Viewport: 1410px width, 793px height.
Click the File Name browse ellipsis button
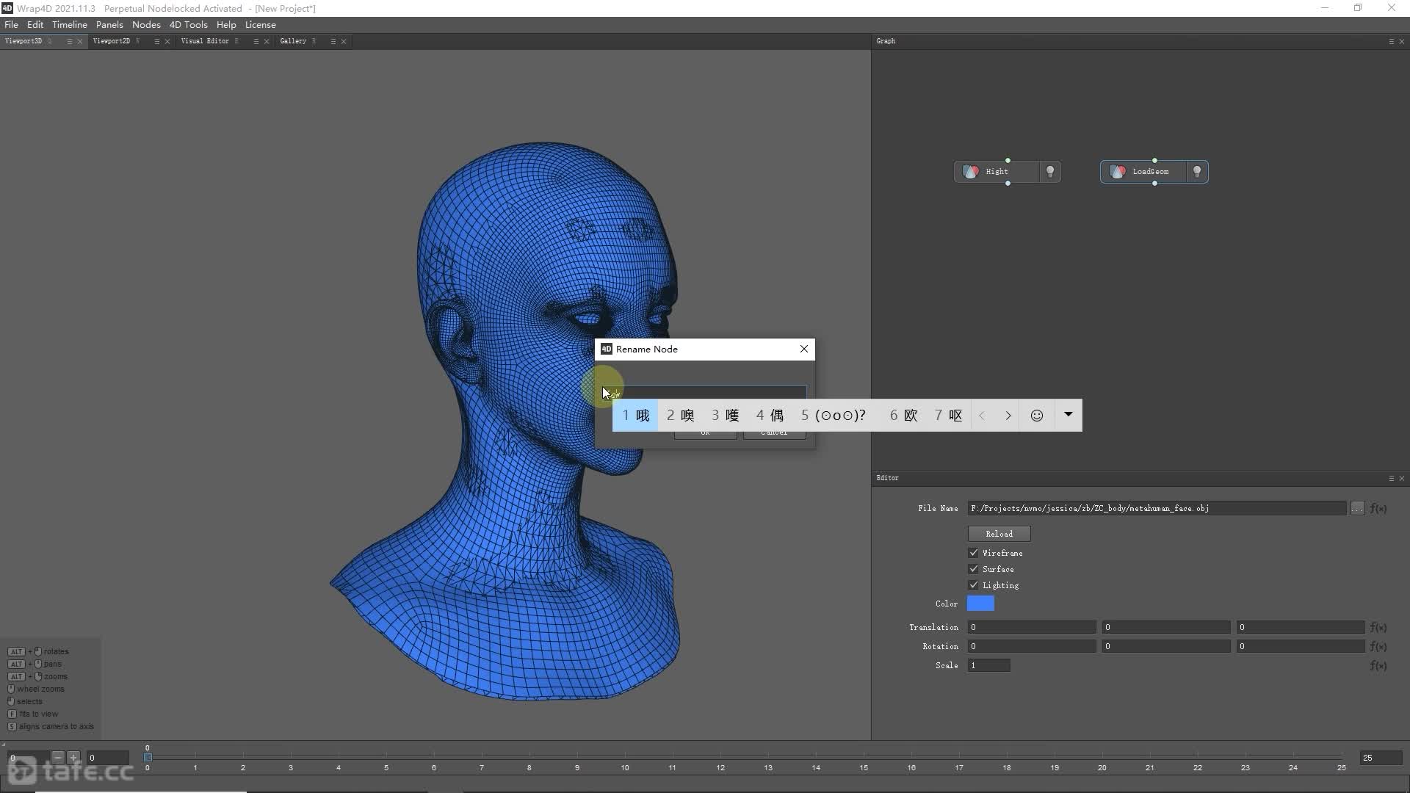1356,508
